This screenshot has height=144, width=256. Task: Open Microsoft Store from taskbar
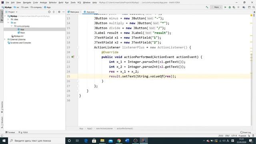[x=94, y=140]
